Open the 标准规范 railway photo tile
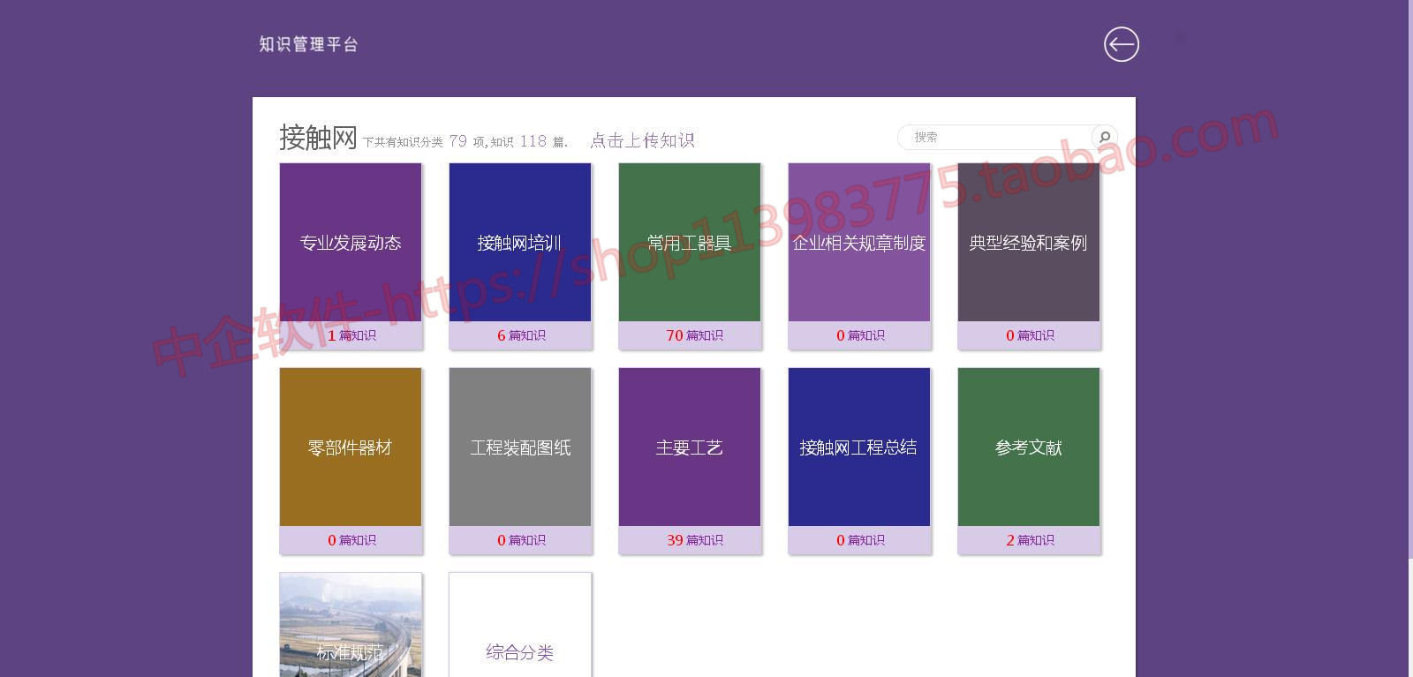Screen dimensions: 1413x677 point(351,625)
